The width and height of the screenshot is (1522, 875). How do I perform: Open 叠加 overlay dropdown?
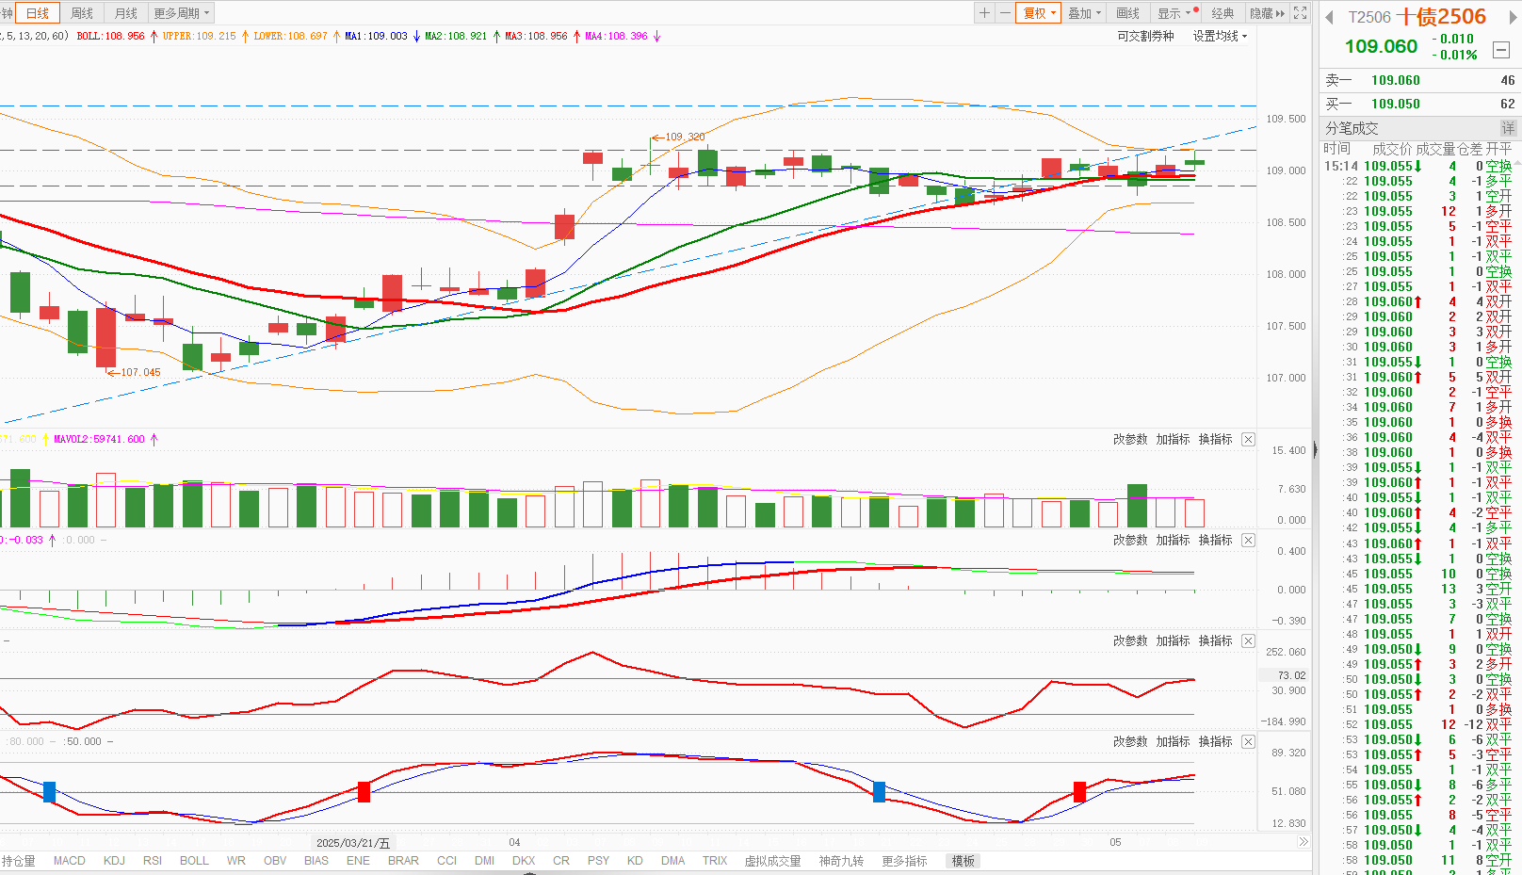[x=1084, y=13]
